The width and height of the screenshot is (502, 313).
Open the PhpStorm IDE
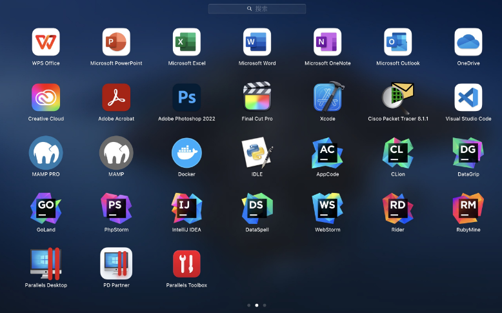tap(116, 208)
